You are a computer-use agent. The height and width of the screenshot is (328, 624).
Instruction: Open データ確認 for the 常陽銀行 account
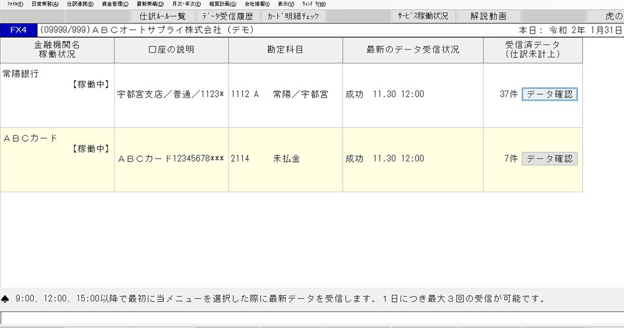[x=550, y=94]
